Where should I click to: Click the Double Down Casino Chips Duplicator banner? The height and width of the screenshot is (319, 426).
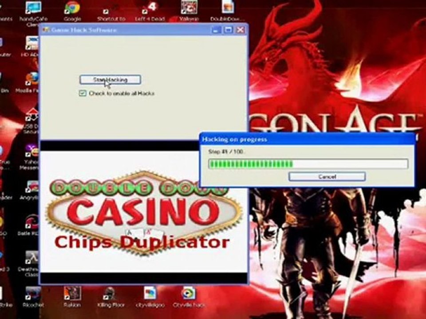tap(144, 213)
